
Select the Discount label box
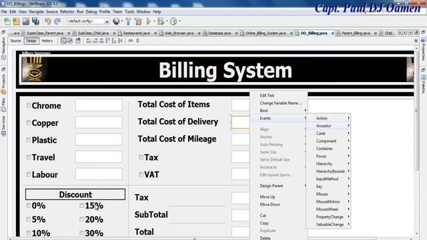[75, 195]
